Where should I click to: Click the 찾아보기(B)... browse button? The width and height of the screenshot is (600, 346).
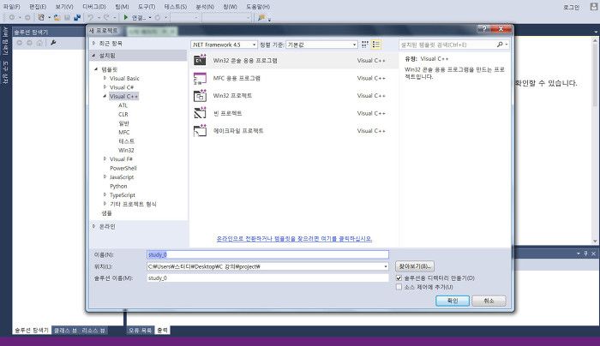[x=414, y=266]
